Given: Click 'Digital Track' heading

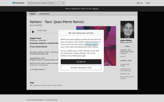Looking at the screenshot, I should pyautogui.click(x=36, y=38).
